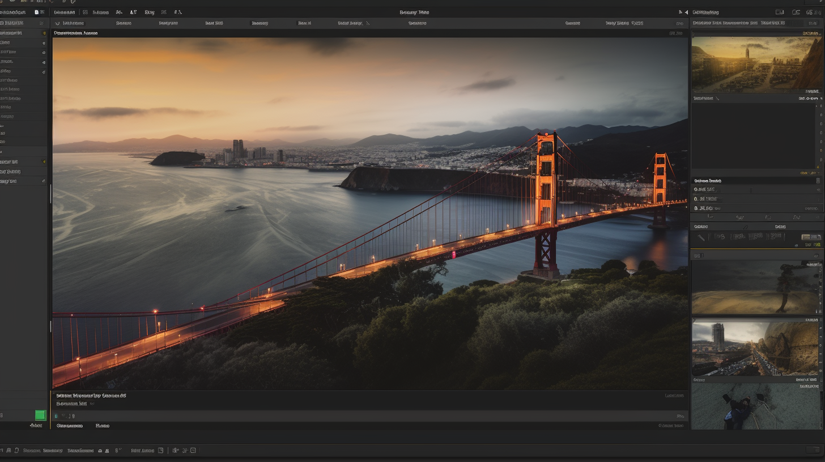Viewport: 825px width, 462px height.
Task: Click the last square icon in bottom bar group
Action: (x=193, y=450)
